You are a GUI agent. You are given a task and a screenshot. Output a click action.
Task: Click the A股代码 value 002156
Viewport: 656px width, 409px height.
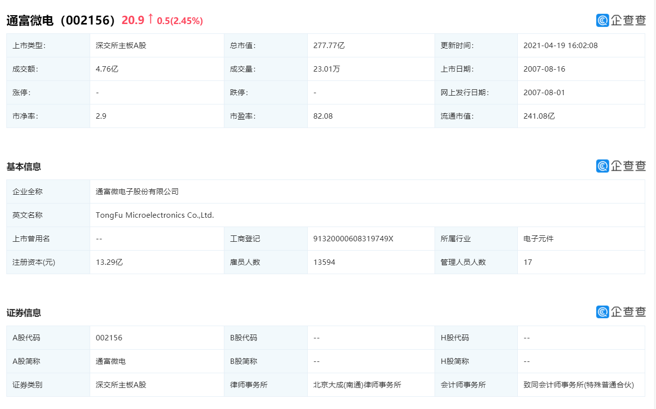[110, 337]
